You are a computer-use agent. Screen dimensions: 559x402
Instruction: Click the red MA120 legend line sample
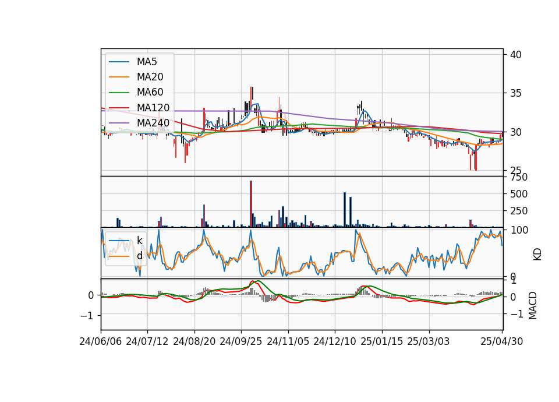(119, 108)
